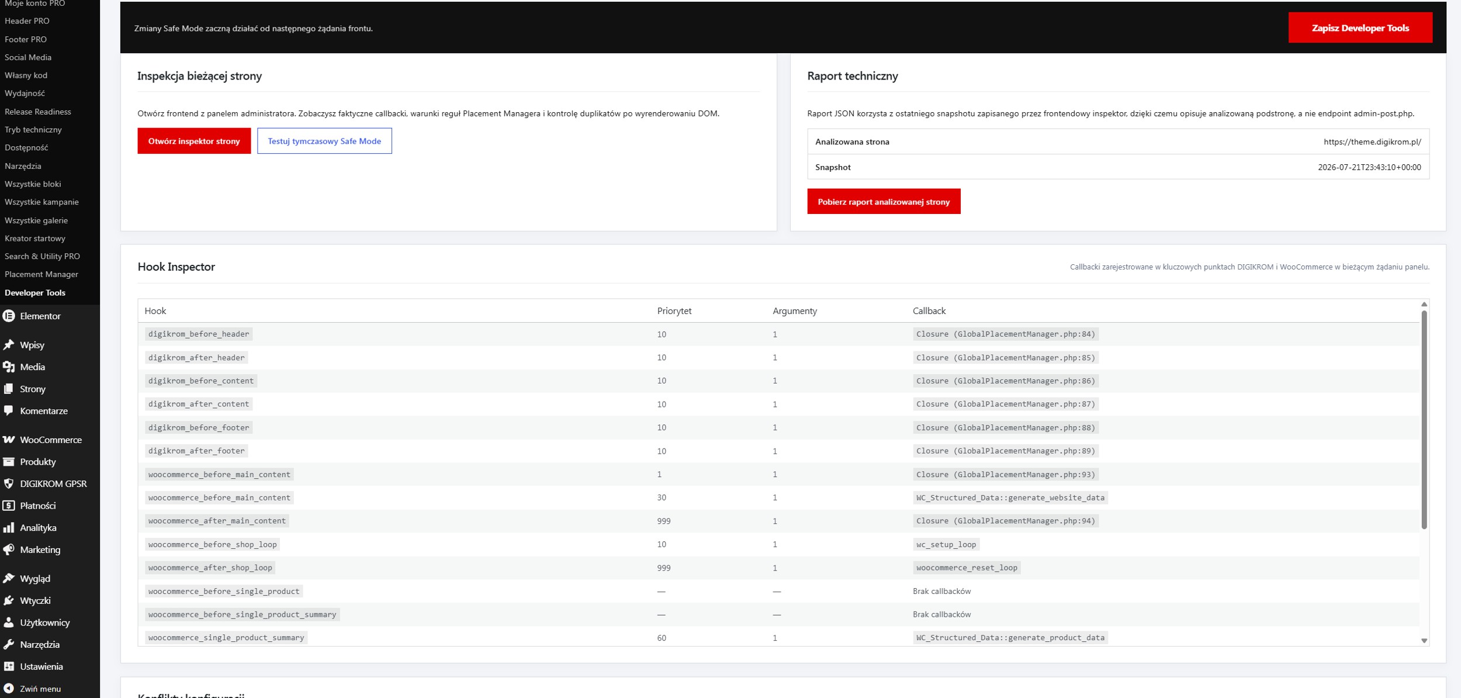Click the Ustawienia settings icon

coord(9,666)
